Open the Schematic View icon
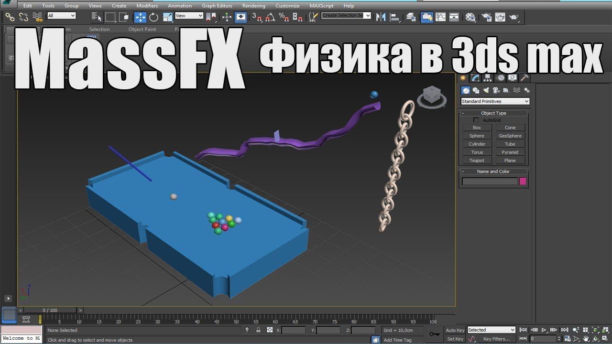This screenshot has height=344, width=612. pyautogui.click(x=454, y=17)
